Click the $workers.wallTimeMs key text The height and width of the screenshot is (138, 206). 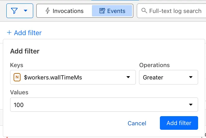click(53, 77)
